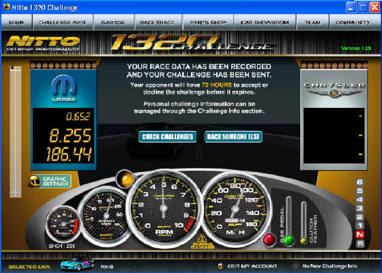Click the 0.652 reaction time readout

(x=78, y=117)
